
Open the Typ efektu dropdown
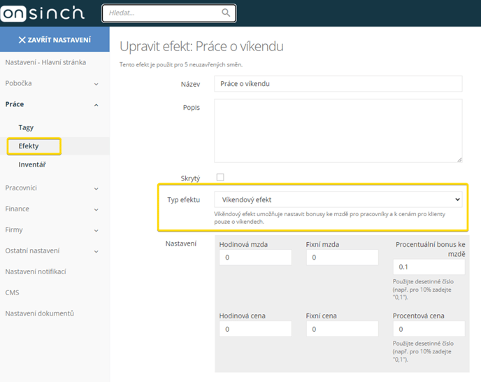coord(338,199)
